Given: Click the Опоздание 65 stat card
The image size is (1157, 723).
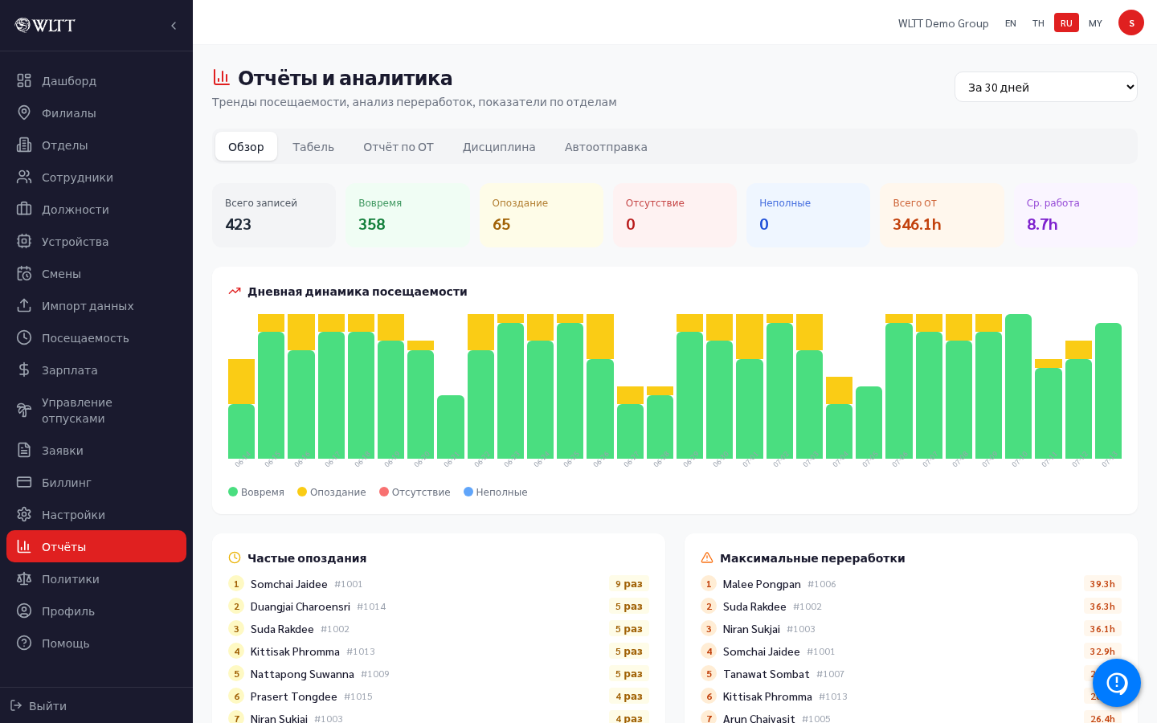Looking at the screenshot, I should tap(541, 215).
